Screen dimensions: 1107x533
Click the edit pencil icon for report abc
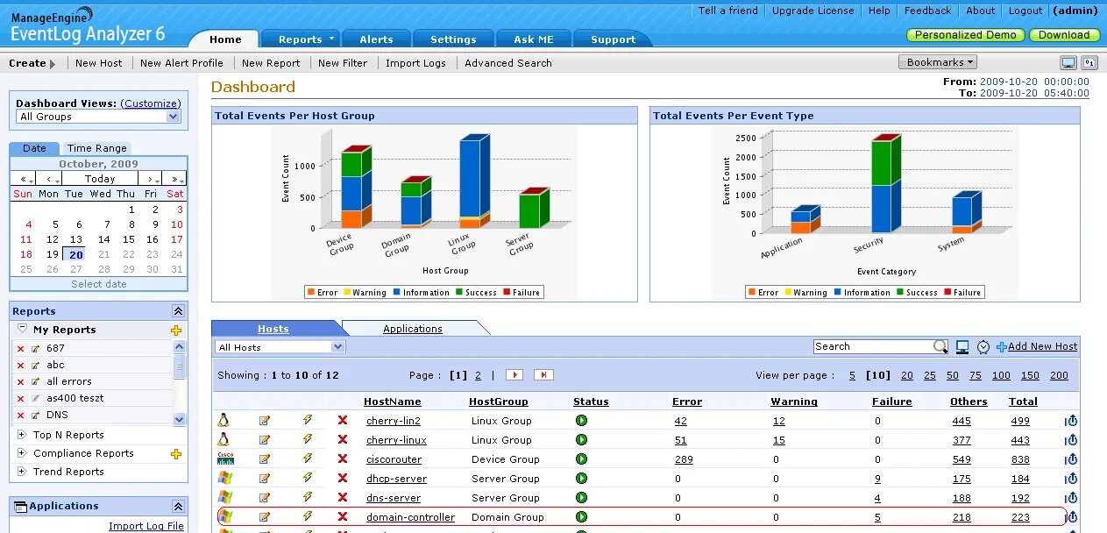(x=36, y=366)
